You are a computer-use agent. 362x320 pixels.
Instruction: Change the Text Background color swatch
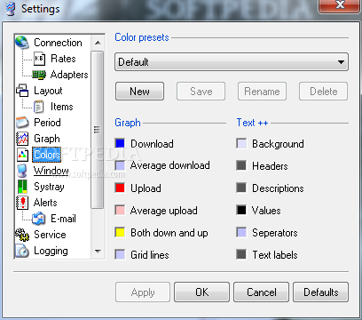coord(241,143)
